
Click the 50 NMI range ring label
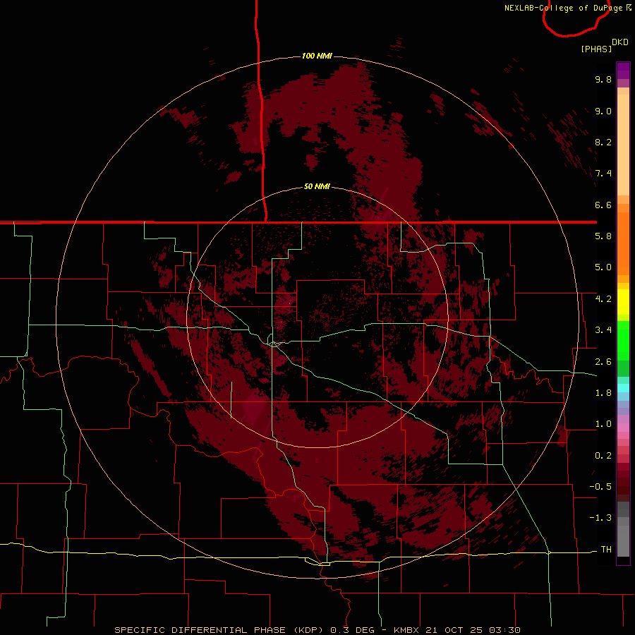point(317,186)
